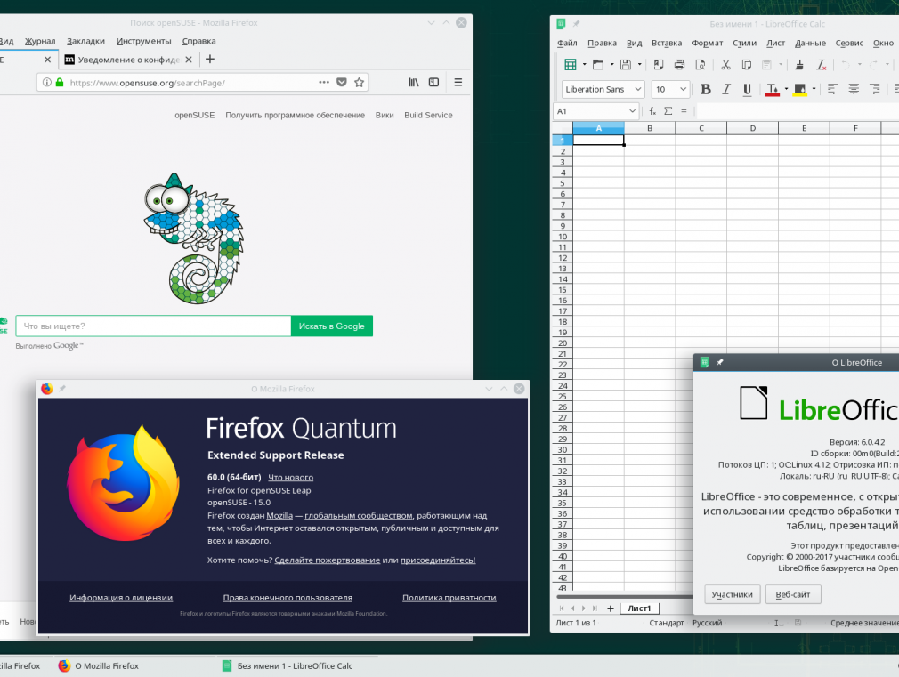
Task: Open the Что нового link
Action: tap(291, 477)
